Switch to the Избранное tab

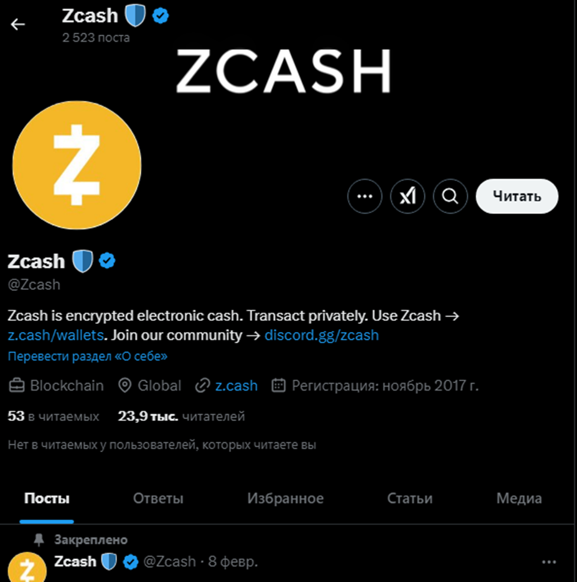click(285, 498)
